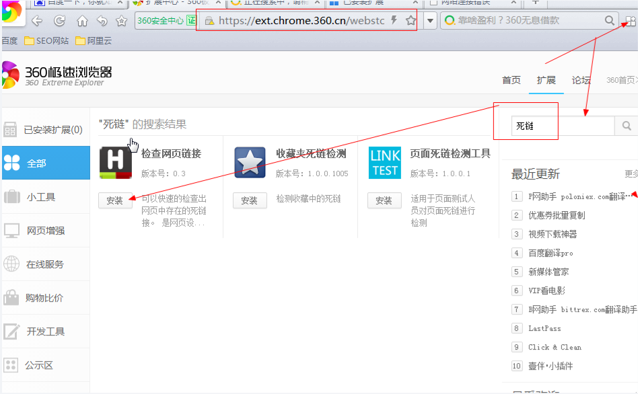Screen dimensions: 638x394
Task: Open 壹伴·小插件 in recent updates
Action: point(551,366)
